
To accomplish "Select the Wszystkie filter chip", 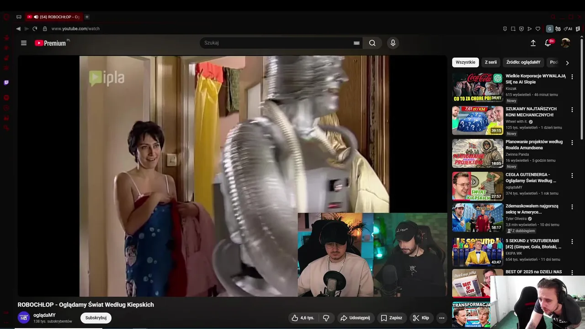I will pos(465,62).
